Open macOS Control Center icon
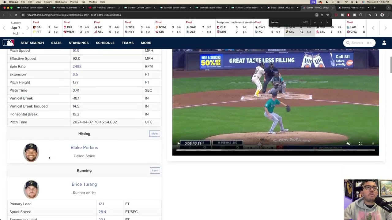 357,2
